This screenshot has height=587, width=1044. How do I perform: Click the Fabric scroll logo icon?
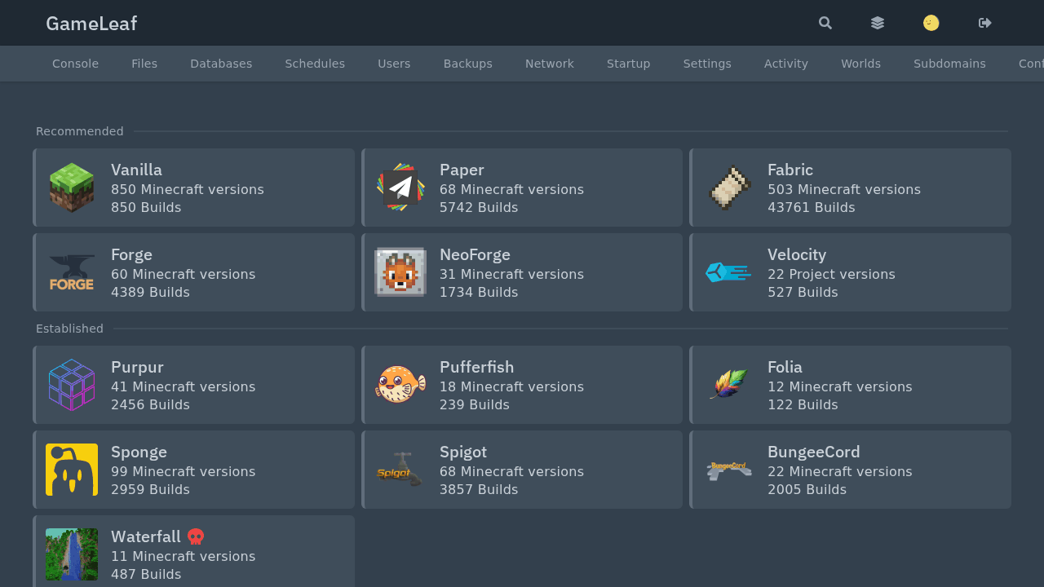(728, 188)
